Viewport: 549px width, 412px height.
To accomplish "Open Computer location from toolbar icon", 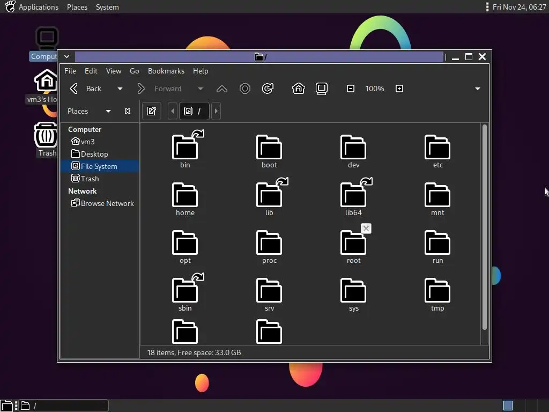I will [322, 89].
